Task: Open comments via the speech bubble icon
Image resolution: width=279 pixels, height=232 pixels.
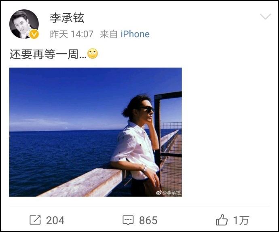Action: coord(128,220)
